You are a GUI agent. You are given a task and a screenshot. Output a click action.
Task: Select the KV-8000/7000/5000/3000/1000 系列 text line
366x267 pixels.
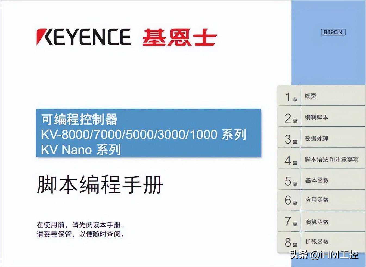pyautogui.click(x=144, y=135)
